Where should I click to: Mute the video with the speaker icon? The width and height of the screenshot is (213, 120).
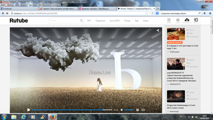point(122,110)
